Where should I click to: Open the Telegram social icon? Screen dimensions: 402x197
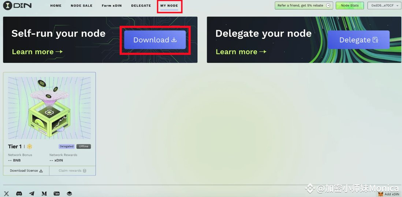point(31,194)
